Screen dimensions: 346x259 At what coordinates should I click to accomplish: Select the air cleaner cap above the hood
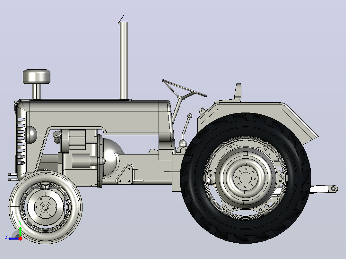37,77
